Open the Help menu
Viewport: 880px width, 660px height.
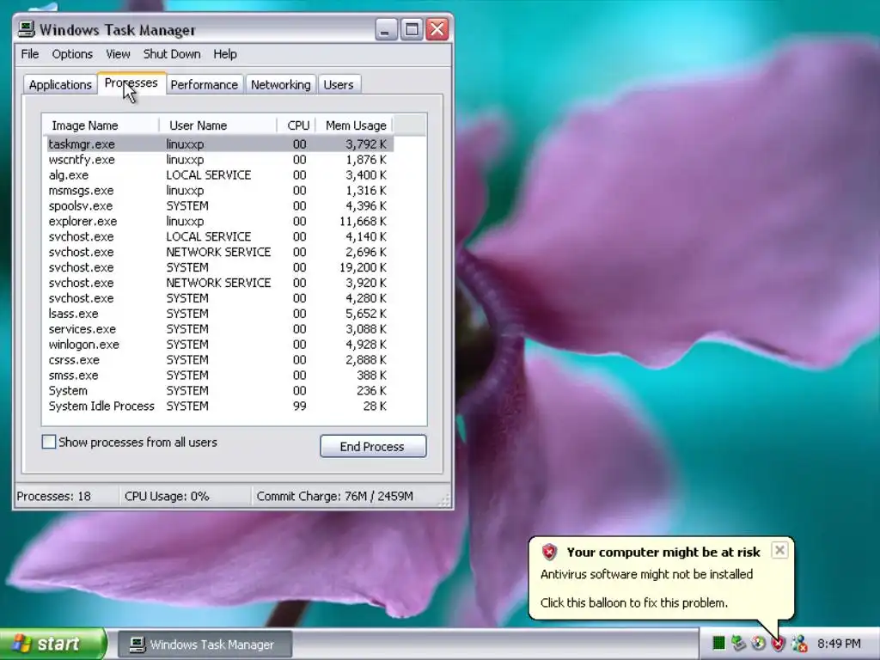225,54
